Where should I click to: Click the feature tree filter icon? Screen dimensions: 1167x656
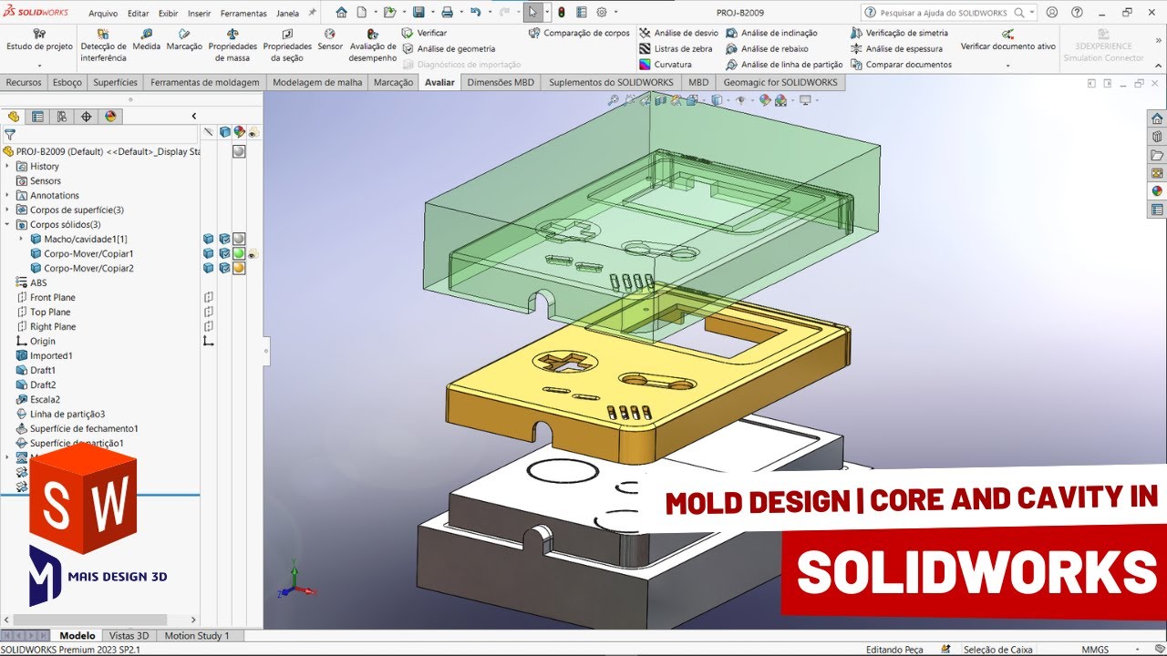coord(10,134)
